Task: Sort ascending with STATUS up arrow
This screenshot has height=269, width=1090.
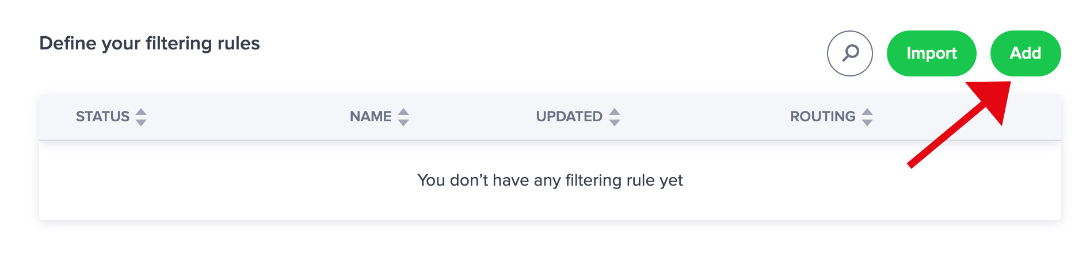Action: coord(141,112)
